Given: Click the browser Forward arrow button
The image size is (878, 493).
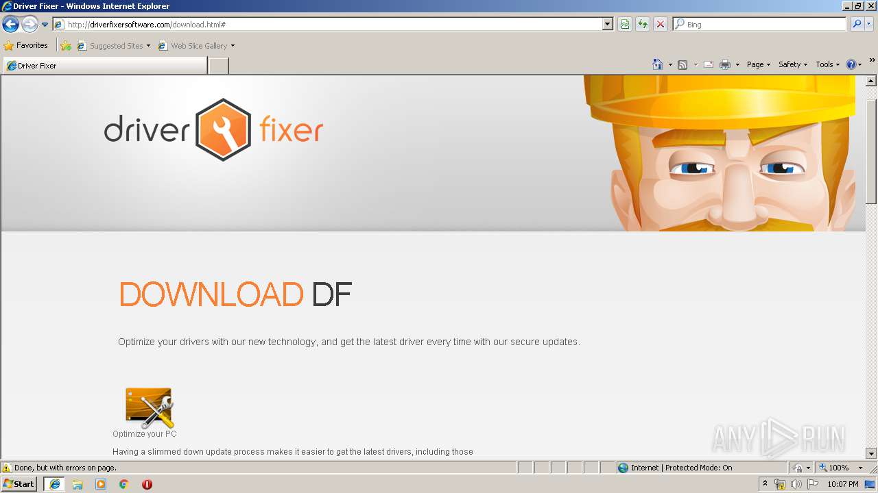Looking at the screenshot, I should pos(29,25).
